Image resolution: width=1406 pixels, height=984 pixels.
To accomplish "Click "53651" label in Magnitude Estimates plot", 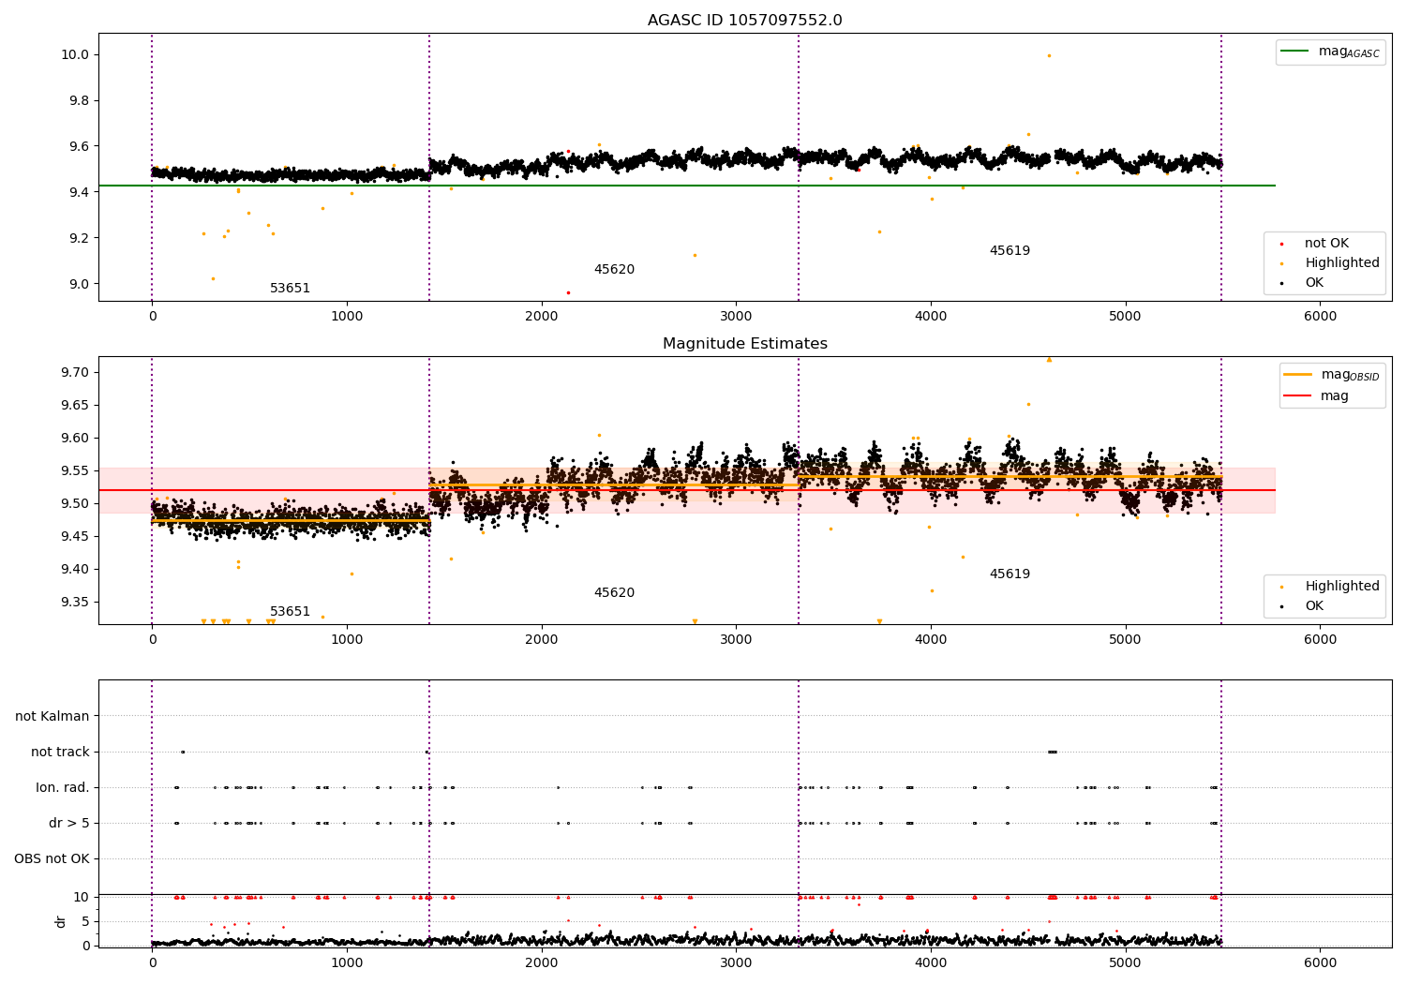I will 290,612.
